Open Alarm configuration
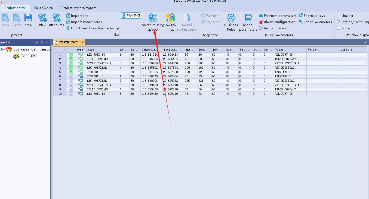The width and height of the screenshot is (369, 199). tap(277, 22)
